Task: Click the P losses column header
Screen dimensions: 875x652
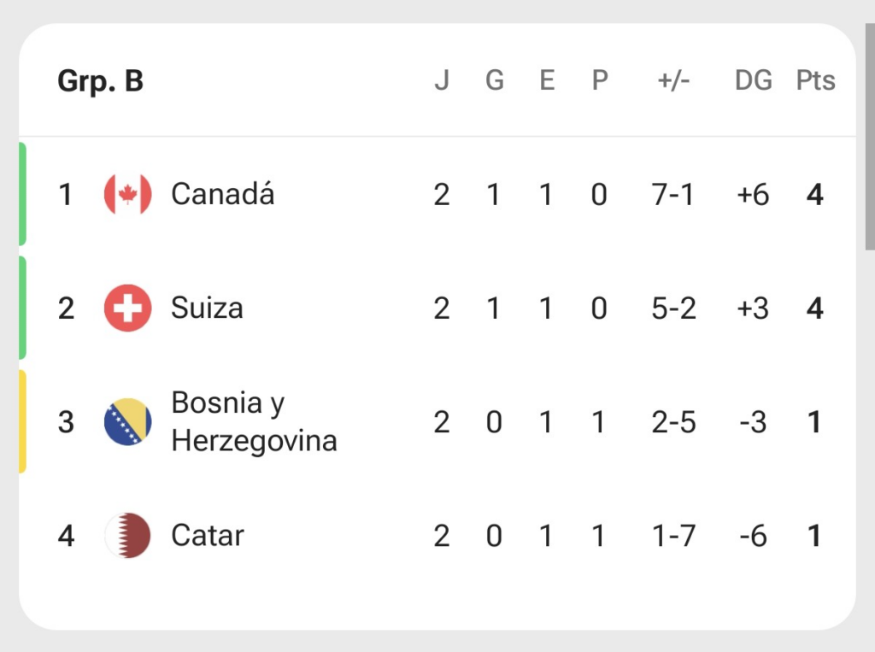Action: pos(600,80)
